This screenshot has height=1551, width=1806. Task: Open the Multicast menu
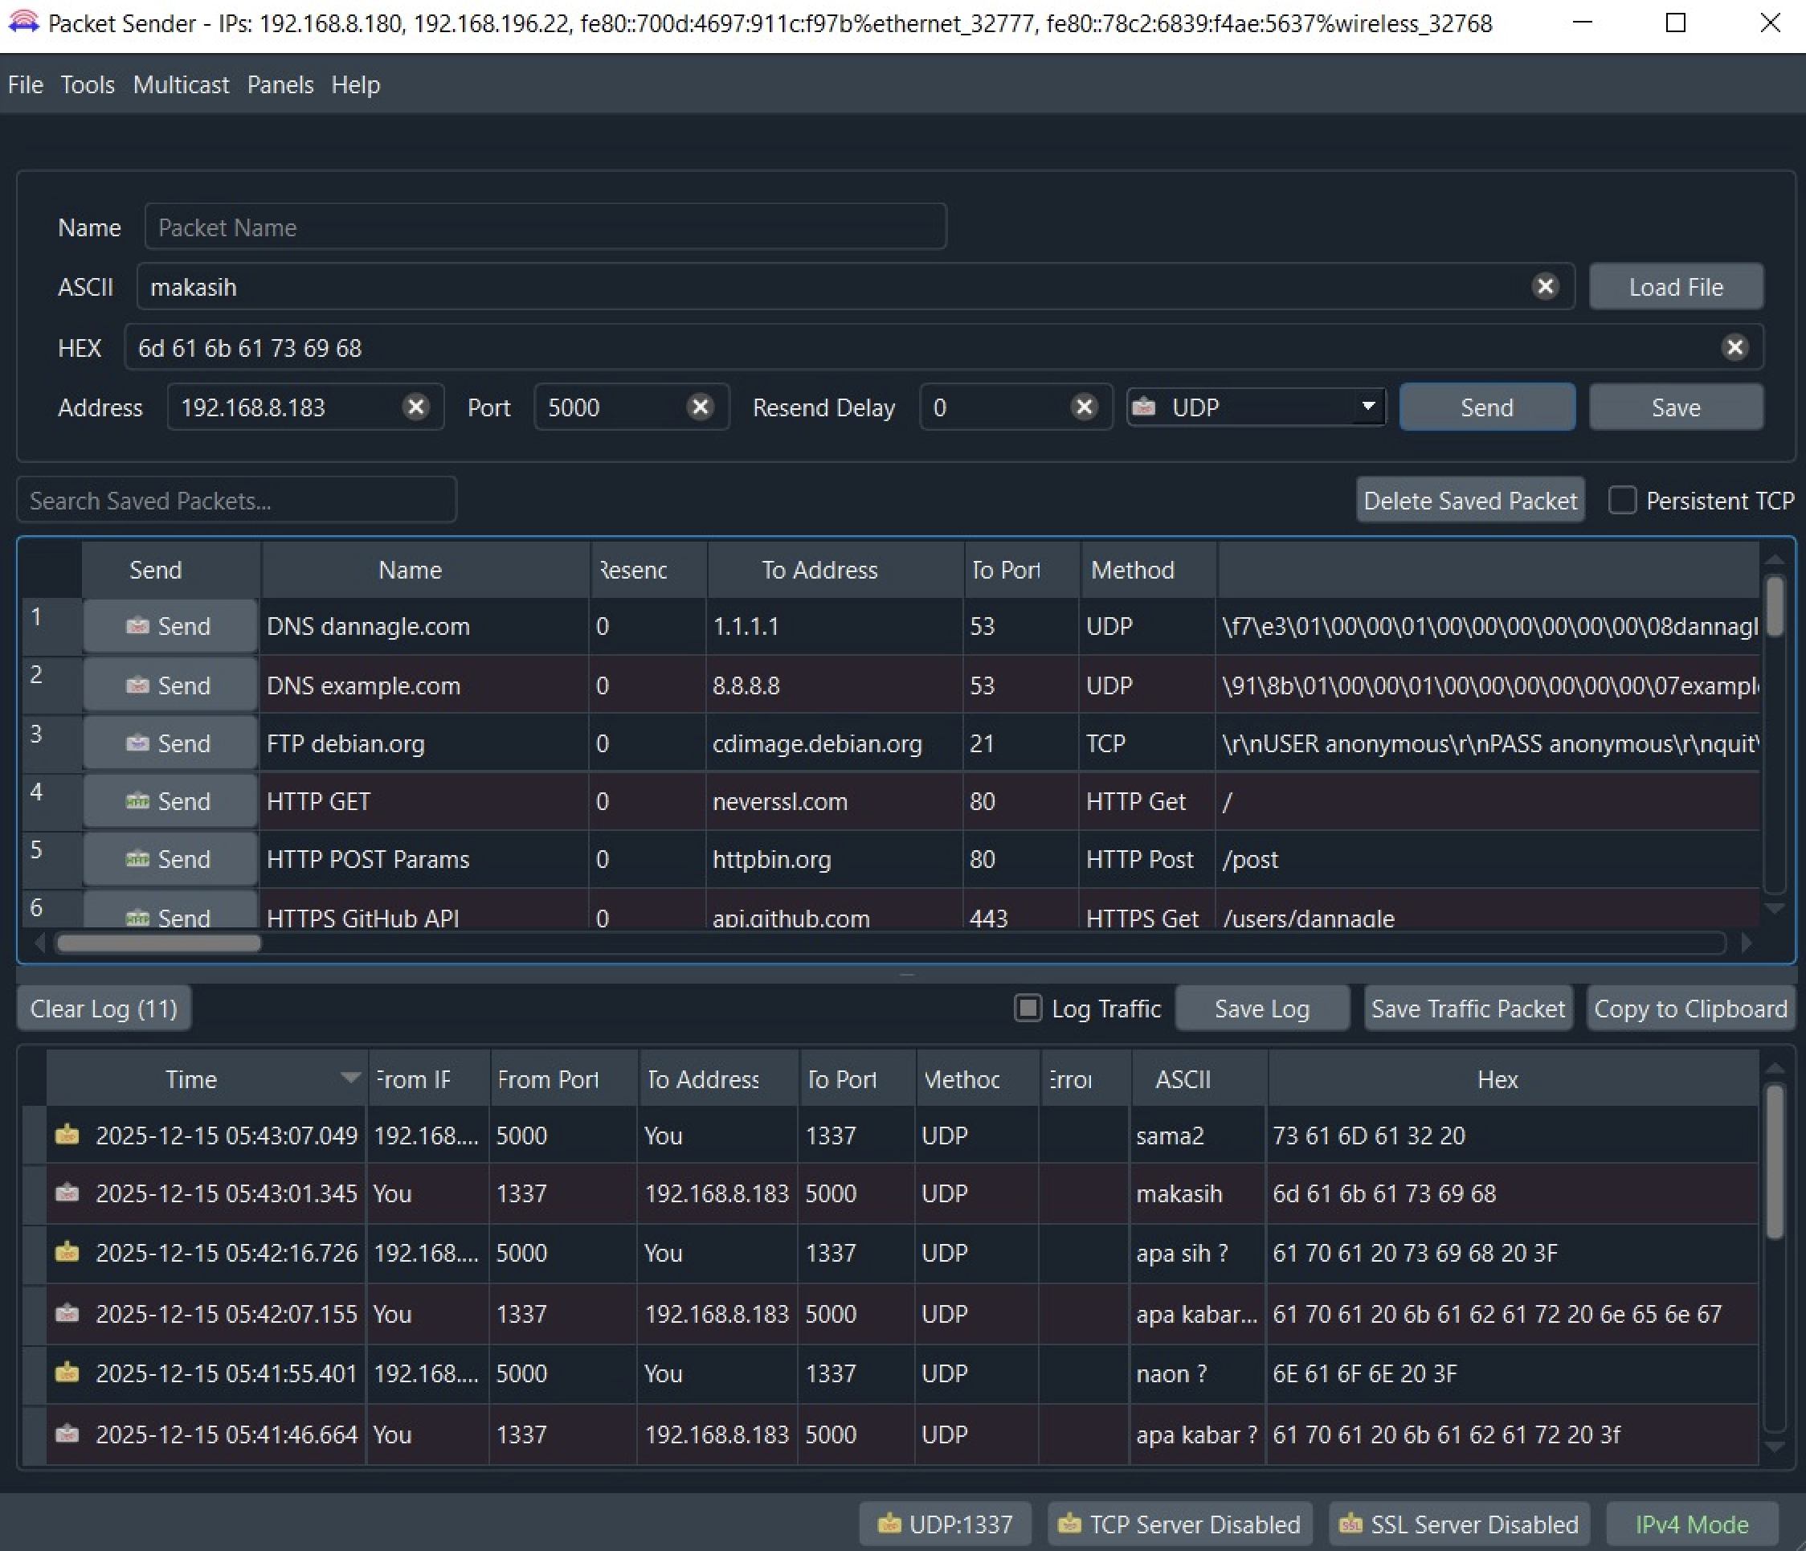point(181,84)
